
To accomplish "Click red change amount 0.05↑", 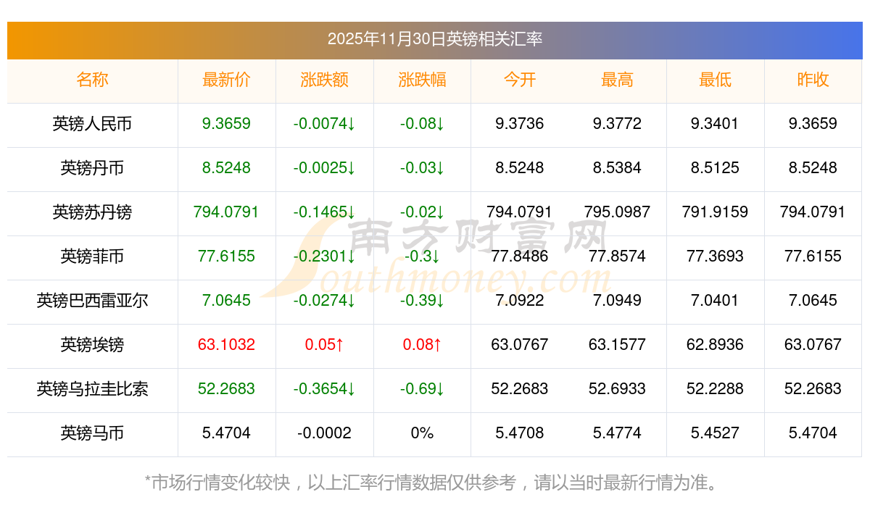I will point(324,345).
